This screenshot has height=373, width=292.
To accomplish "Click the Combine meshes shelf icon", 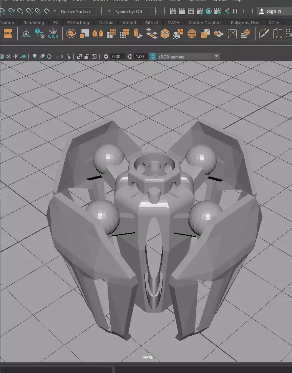I will (x=71, y=33).
